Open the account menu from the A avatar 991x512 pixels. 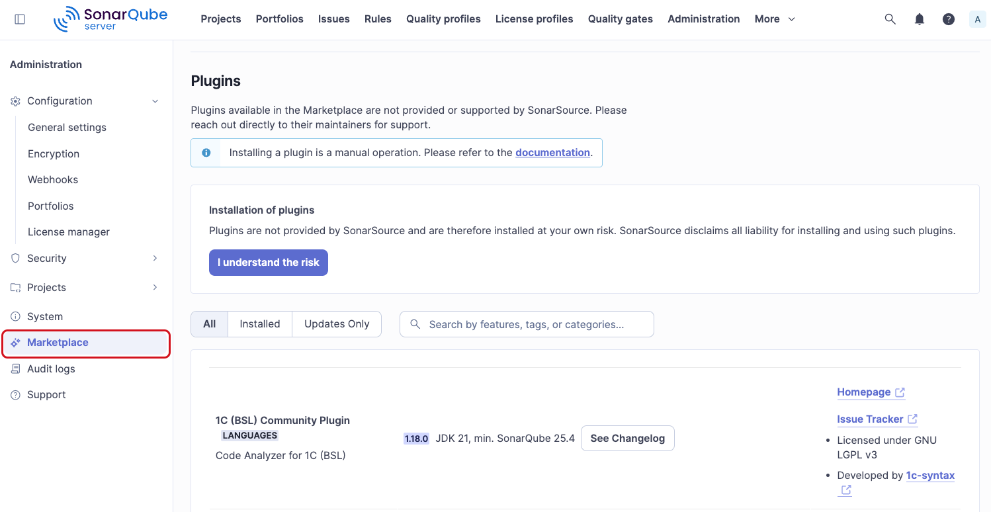pyautogui.click(x=977, y=19)
